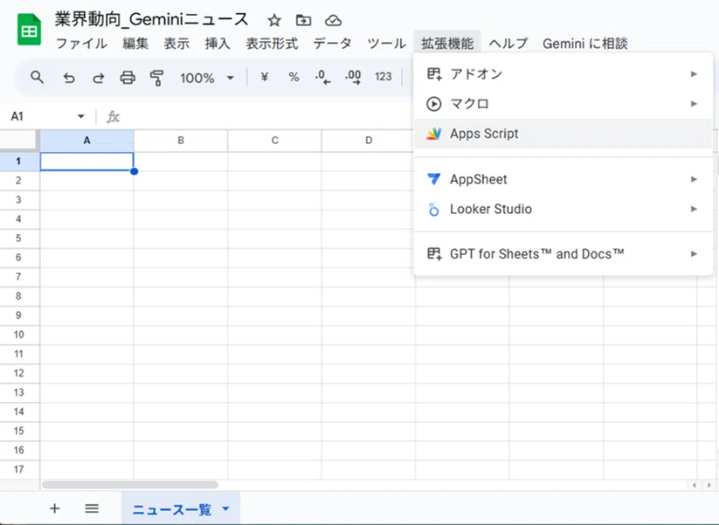Select row 5 header
Image resolution: width=719 pixels, height=525 pixels.
(x=19, y=238)
